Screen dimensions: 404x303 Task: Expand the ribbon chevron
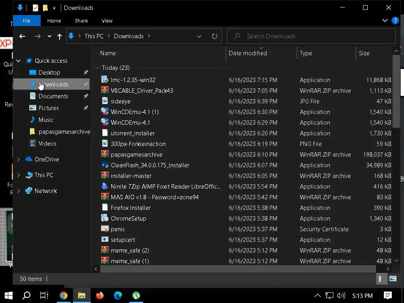point(385,21)
